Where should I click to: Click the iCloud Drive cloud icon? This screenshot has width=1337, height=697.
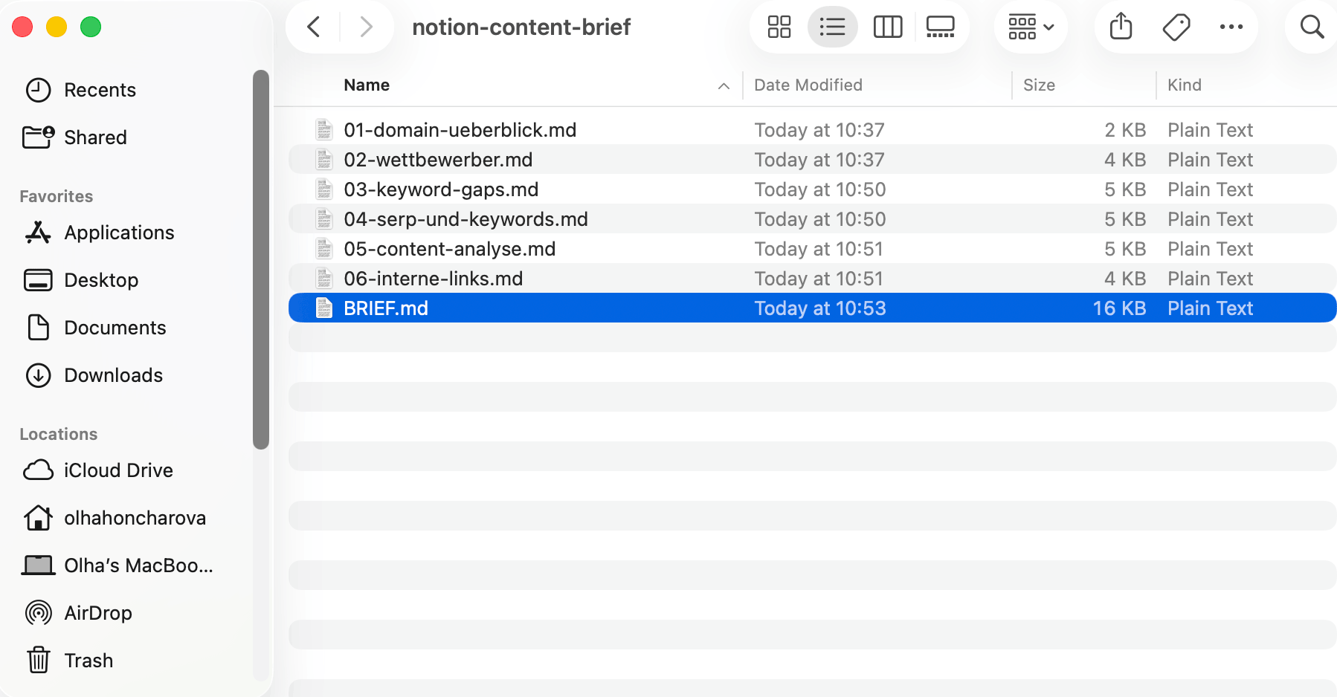coord(39,470)
